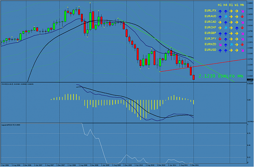254x167 pixels.
Task: Click the MN timeframe column header
Action: click(242, 5)
